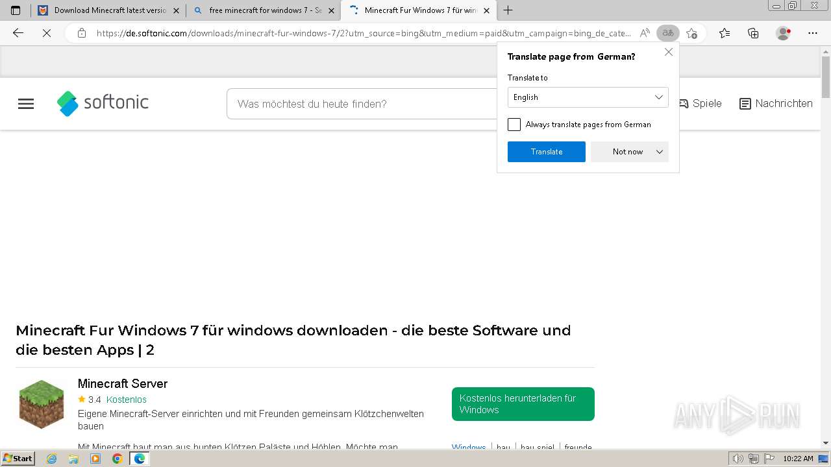Open the Spiele navigation link
831x467 pixels.
pyautogui.click(x=700, y=103)
